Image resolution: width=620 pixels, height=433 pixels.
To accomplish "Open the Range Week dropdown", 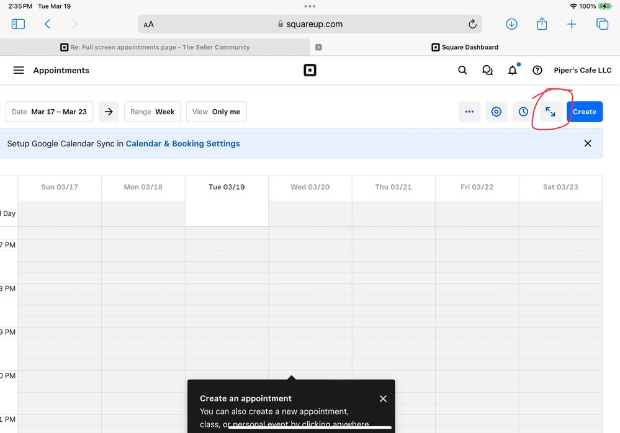I will click(153, 112).
